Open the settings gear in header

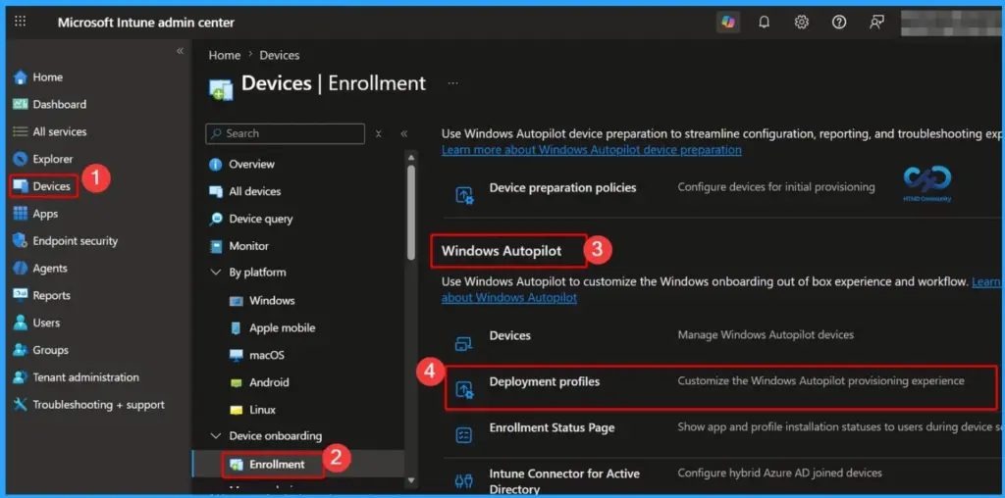[801, 23]
